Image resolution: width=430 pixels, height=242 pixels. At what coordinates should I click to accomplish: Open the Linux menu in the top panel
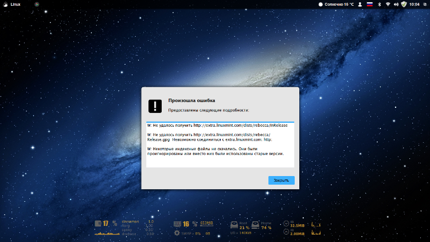pyautogui.click(x=15, y=4)
